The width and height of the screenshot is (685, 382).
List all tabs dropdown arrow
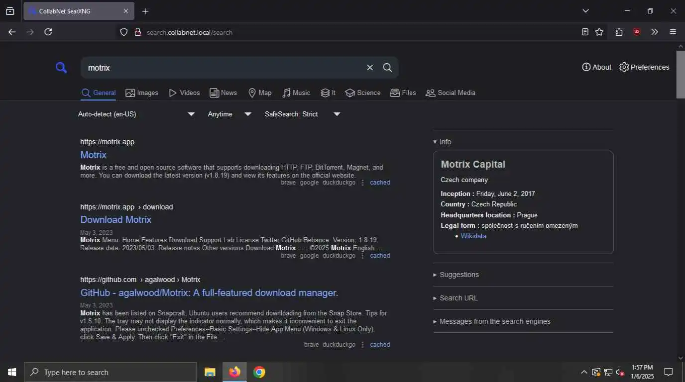tap(585, 11)
